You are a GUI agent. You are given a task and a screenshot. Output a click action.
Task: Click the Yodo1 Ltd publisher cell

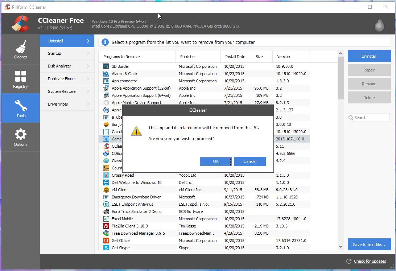point(187,175)
